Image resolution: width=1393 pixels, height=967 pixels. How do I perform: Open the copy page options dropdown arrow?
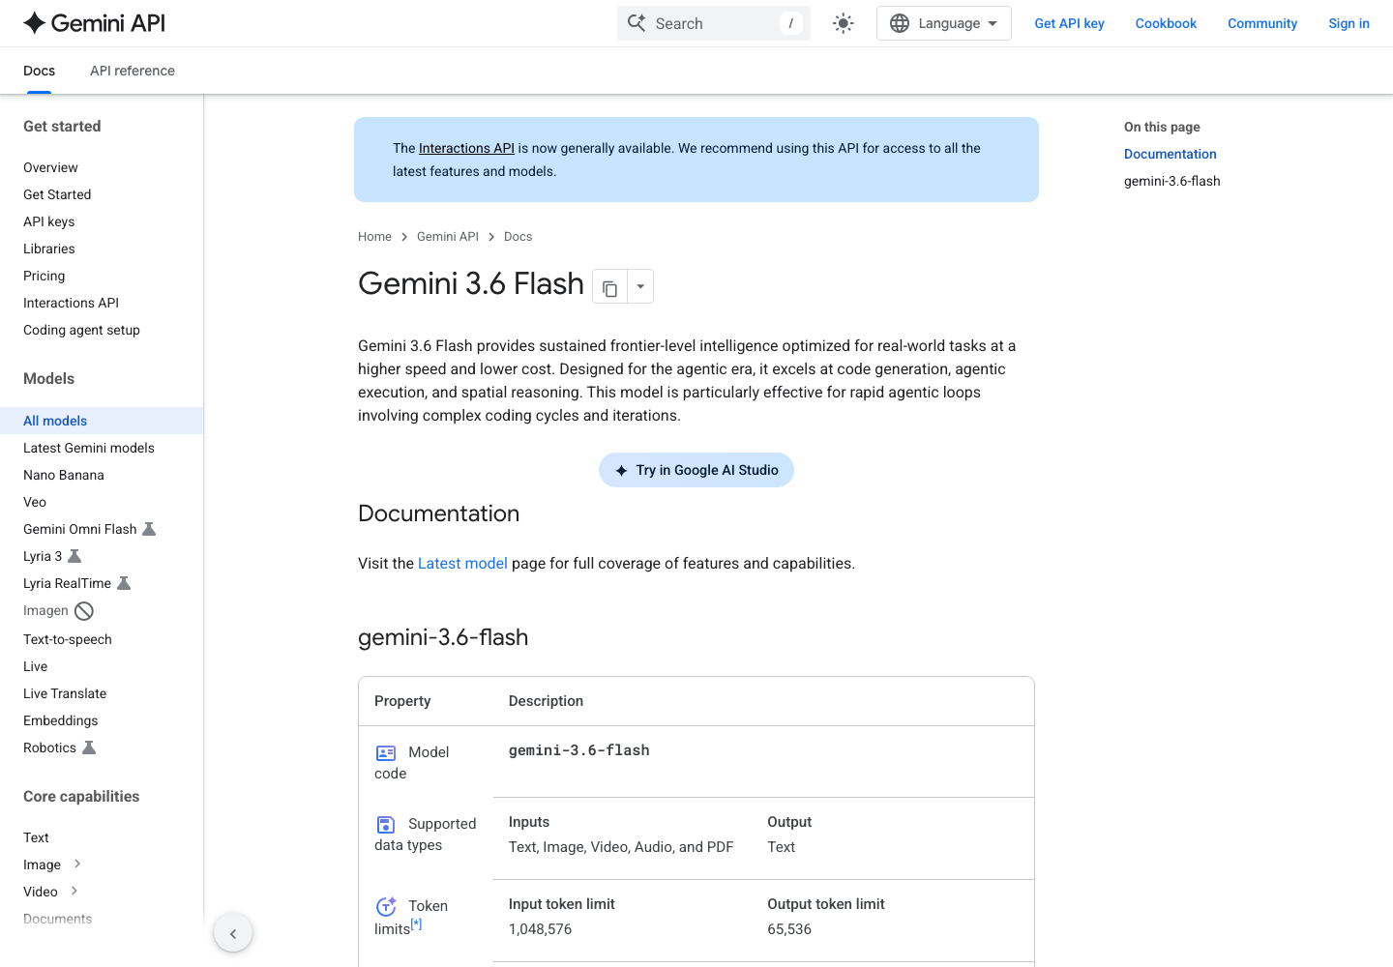tap(640, 287)
